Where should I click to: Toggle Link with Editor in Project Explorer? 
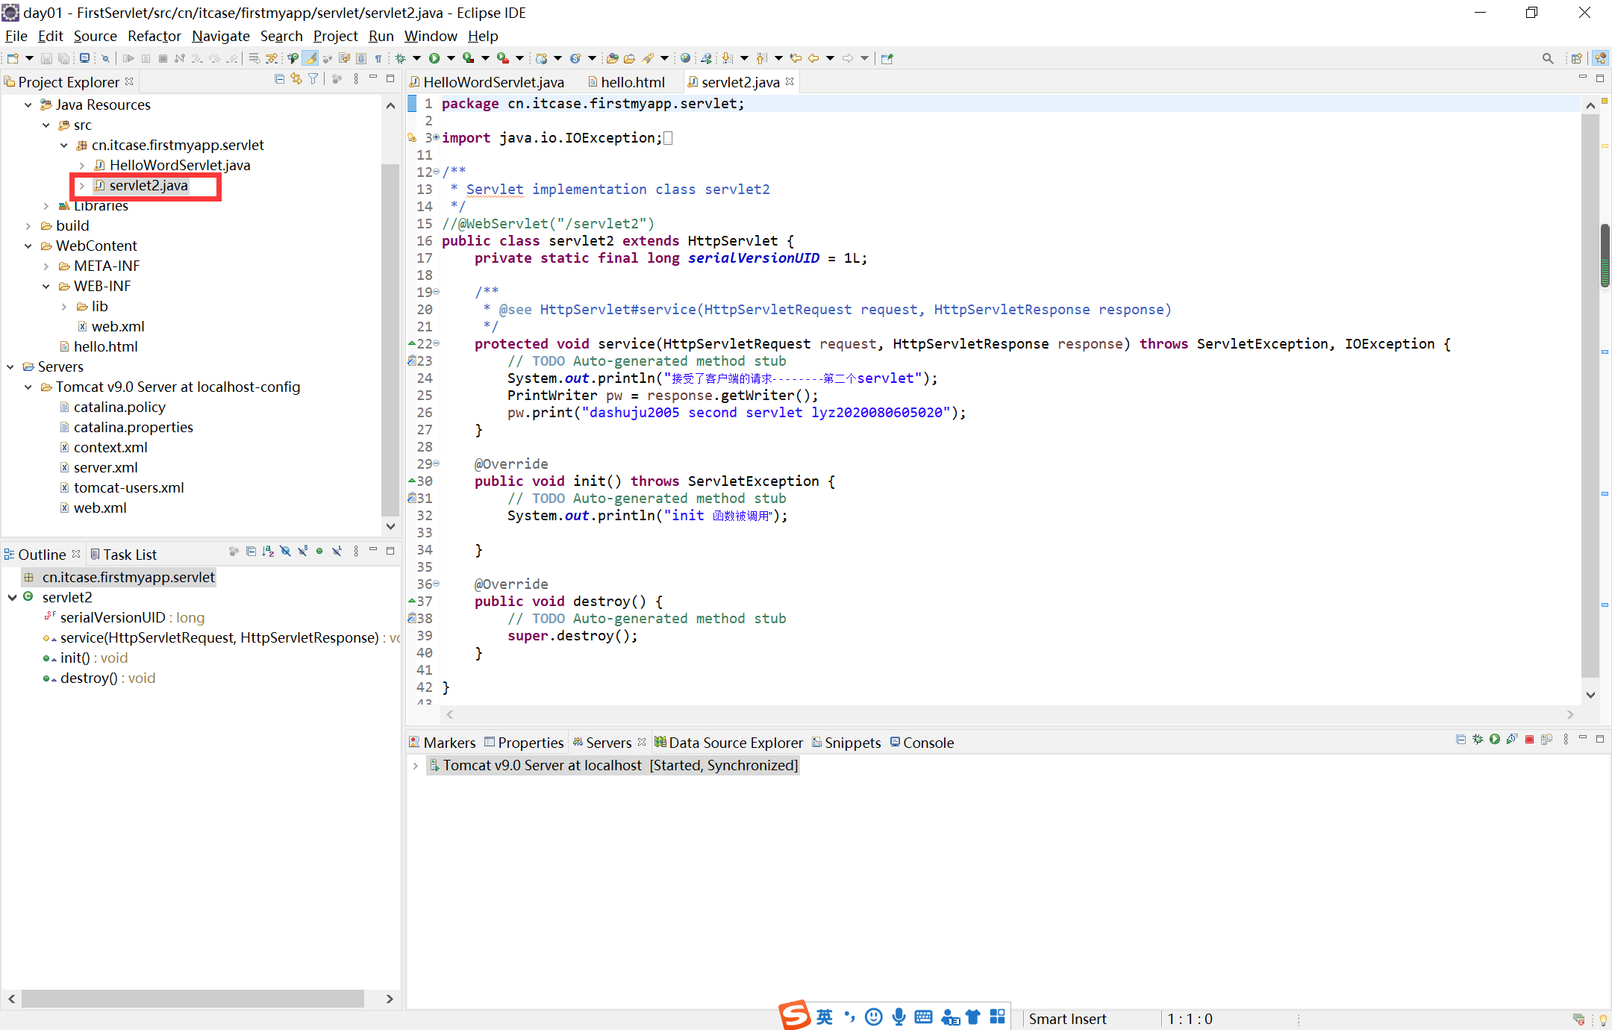pyautogui.click(x=296, y=79)
